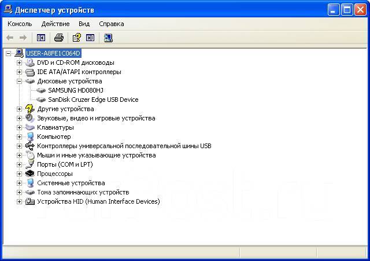Select DVD и CD-ROM дисководы label
370x261 pixels.
point(76,63)
